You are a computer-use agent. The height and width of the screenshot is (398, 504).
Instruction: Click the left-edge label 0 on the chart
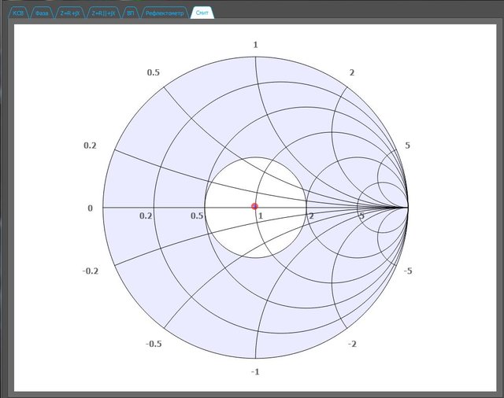[x=90, y=208]
